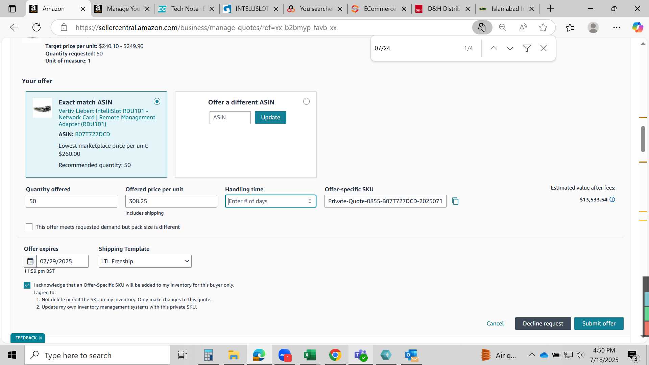The image size is (649, 365).
Task: Click the browser address bar URL
Action: [x=206, y=27]
